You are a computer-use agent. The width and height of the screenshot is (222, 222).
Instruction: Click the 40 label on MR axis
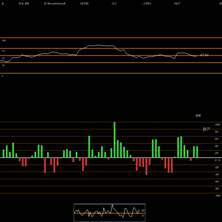[x=217, y=146]
